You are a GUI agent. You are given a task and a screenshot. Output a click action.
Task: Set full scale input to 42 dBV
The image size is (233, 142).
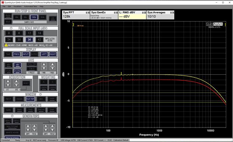[40, 39]
